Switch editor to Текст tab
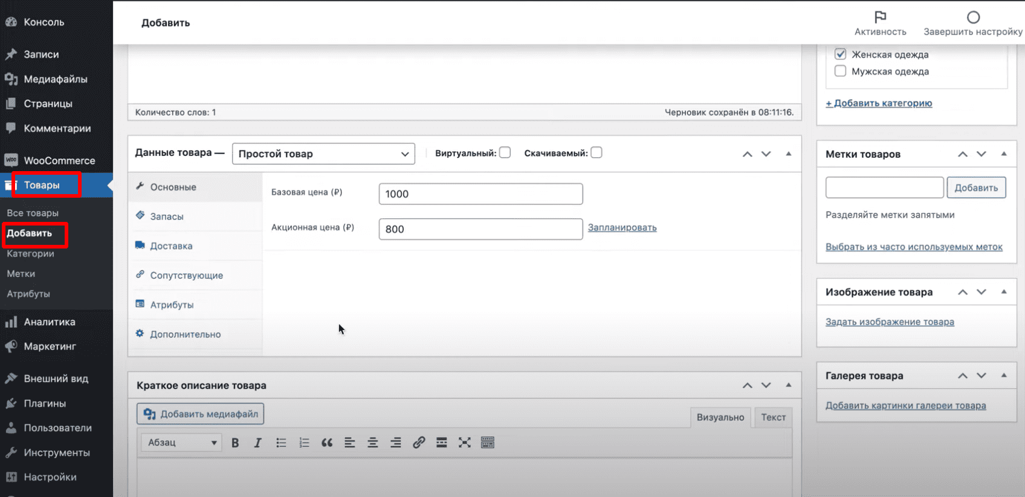The height and width of the screenshot is (497, 1025). pyautogui.click(x=773, y=417)
